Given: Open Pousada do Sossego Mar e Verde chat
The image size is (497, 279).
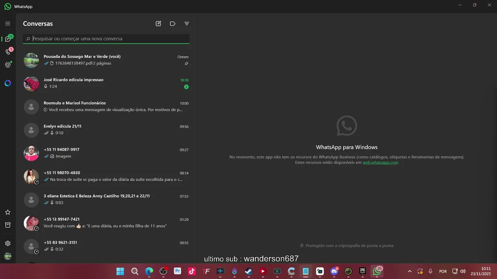Looking at the screenshot, I should tap(106, 60).
